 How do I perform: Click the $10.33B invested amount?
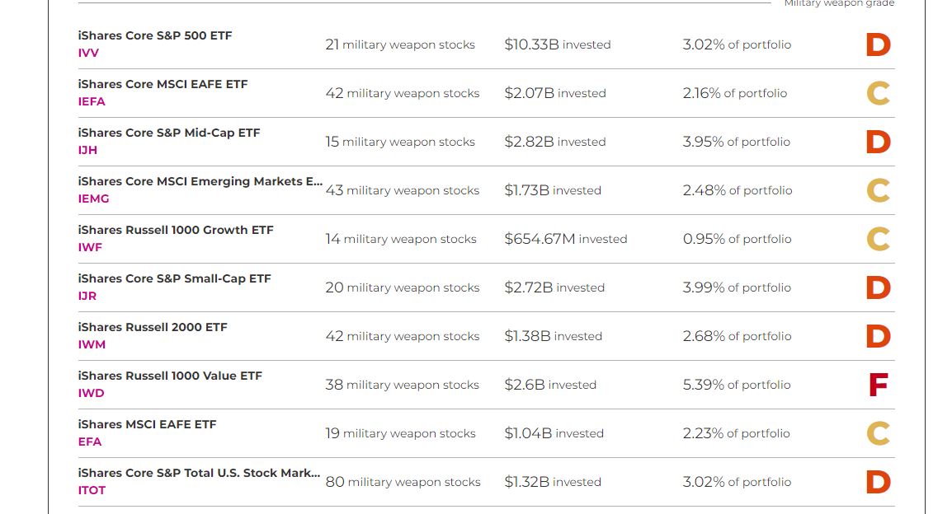(x=557, y=44)
